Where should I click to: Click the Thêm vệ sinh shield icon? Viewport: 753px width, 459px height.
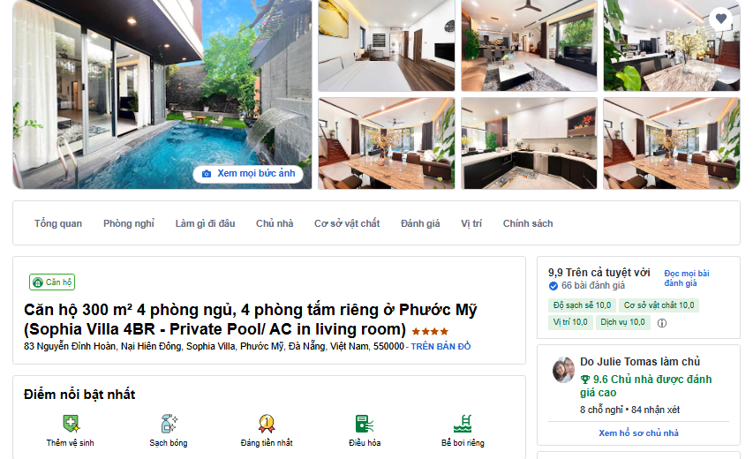(x=71, y=424)
